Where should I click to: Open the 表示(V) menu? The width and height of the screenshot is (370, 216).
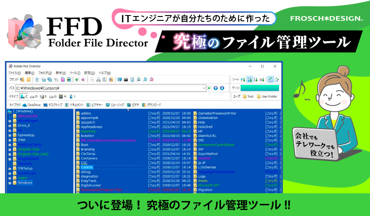click(61, 73)
